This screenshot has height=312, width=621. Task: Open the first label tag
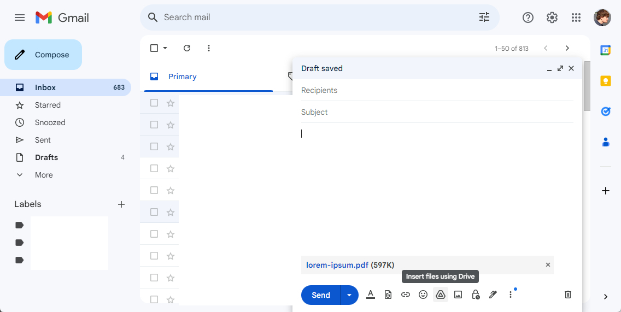coord(20,225)
